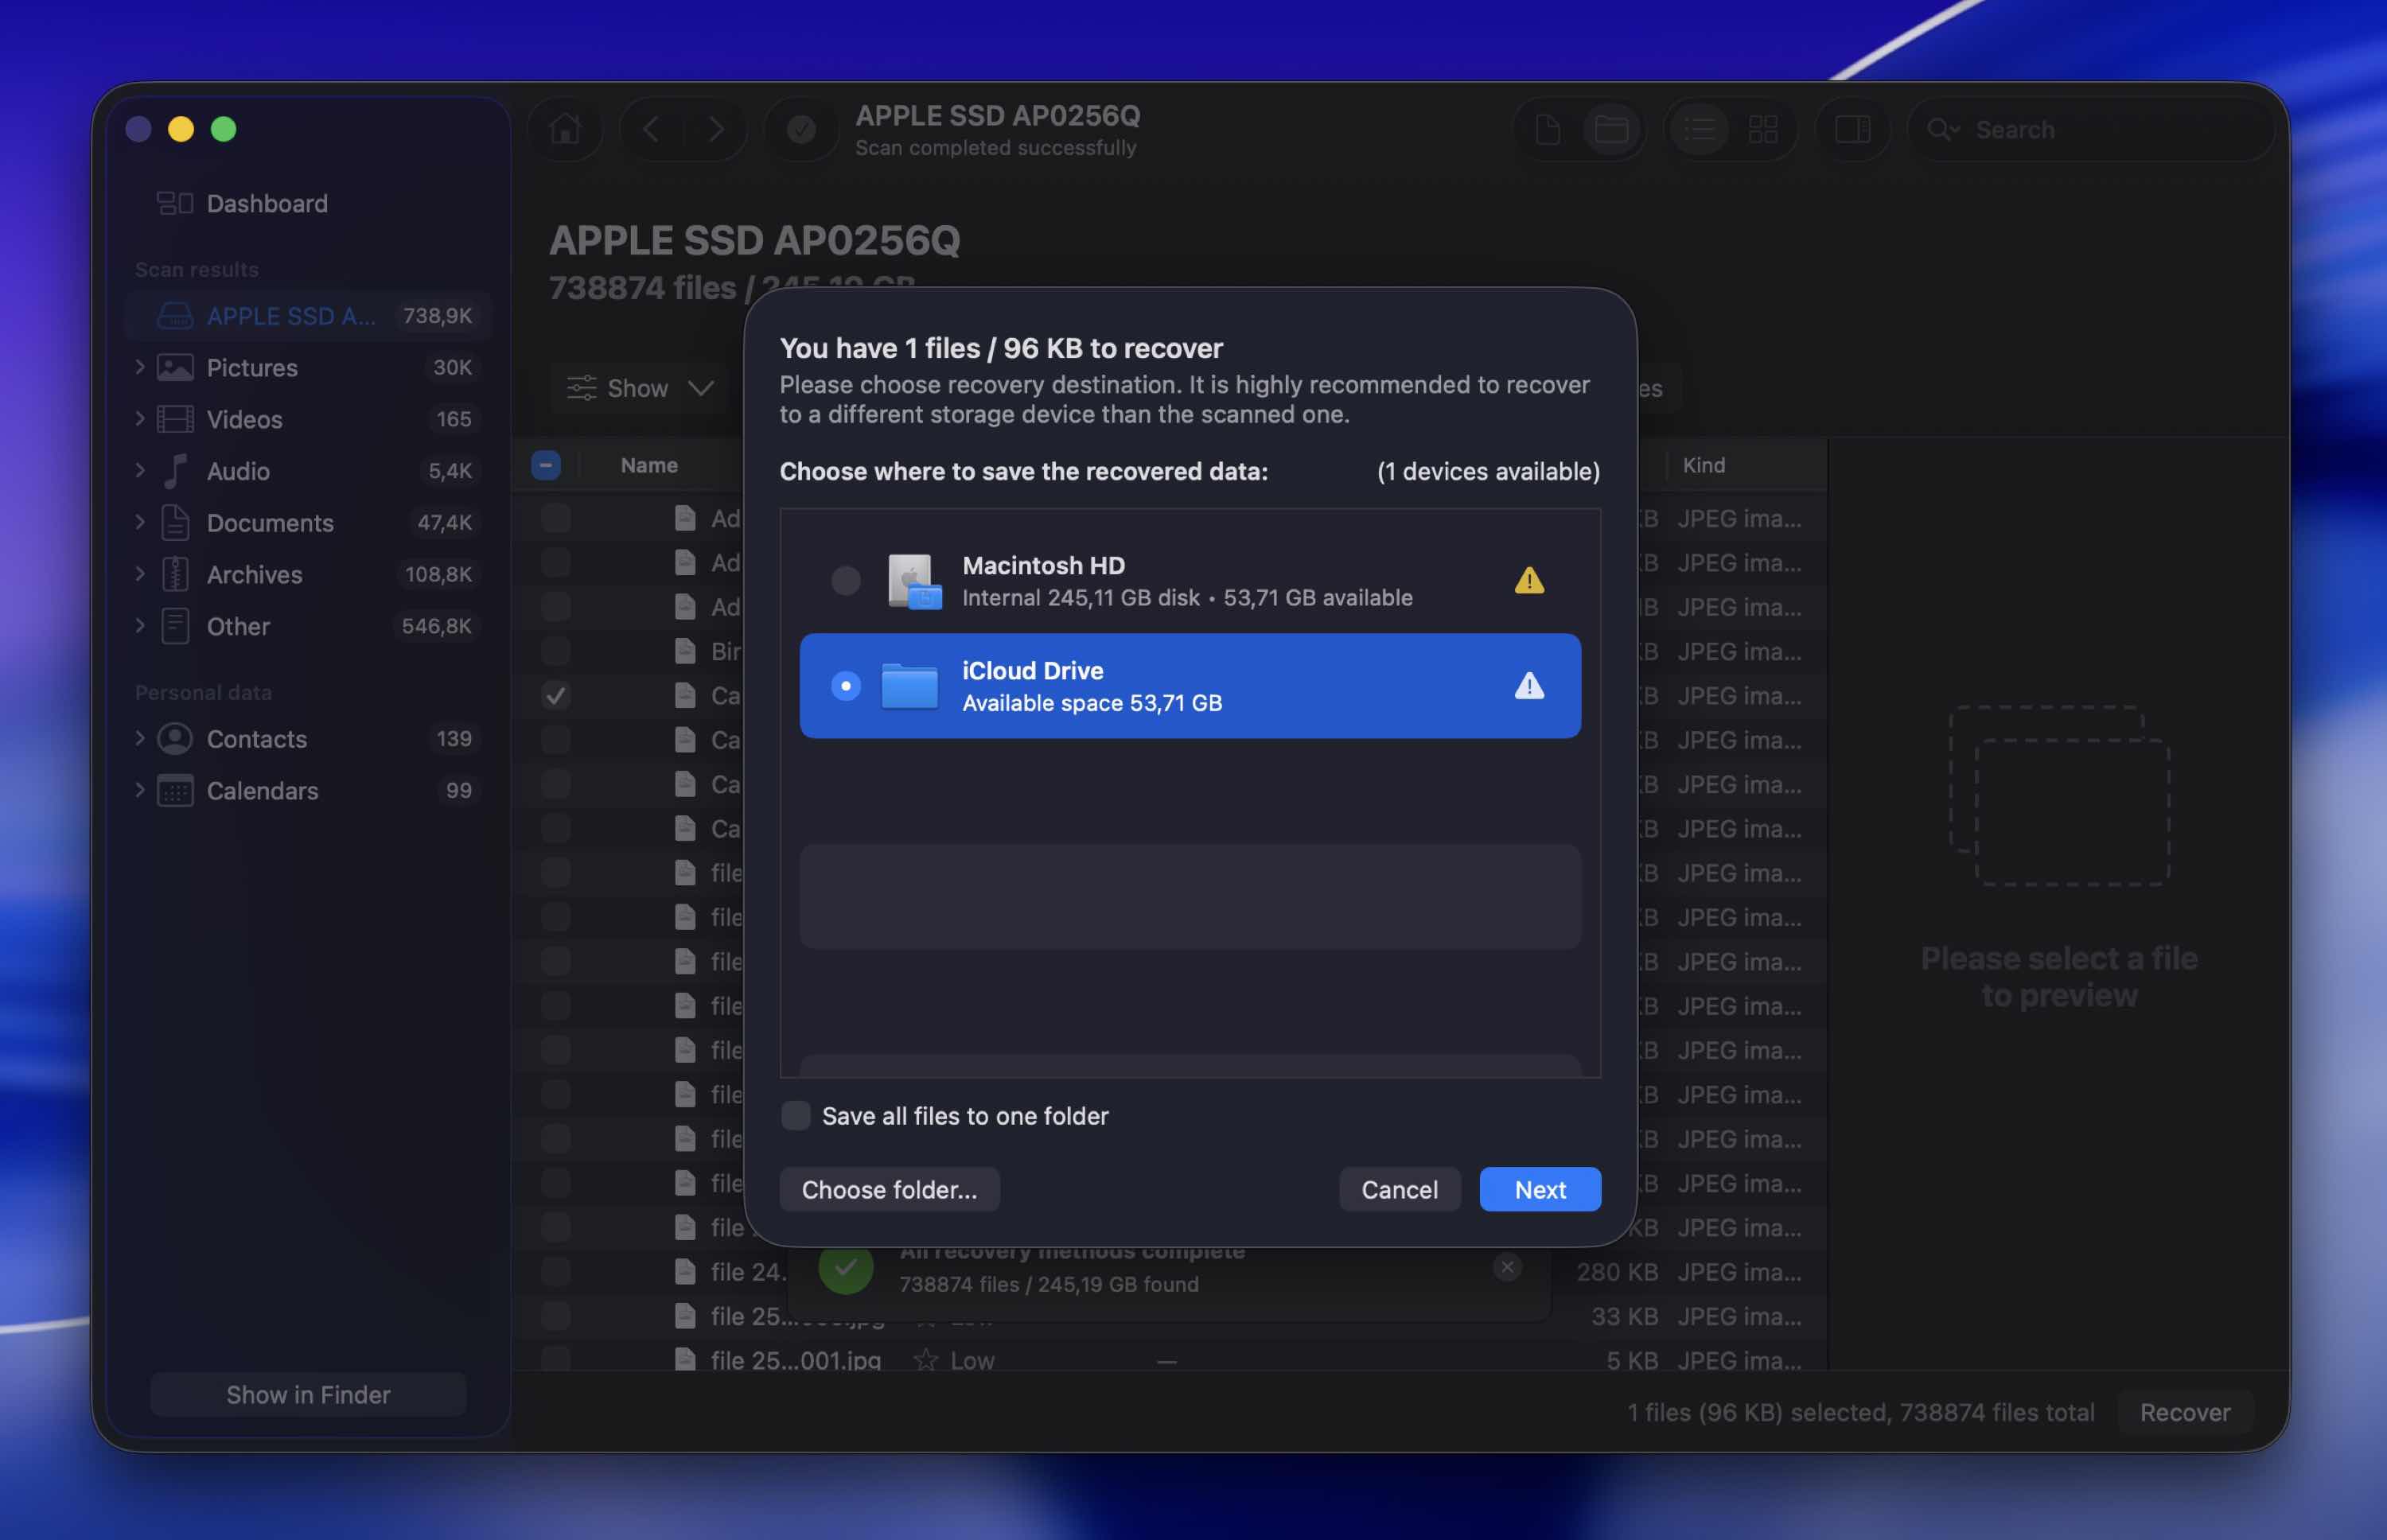Open the Audio category
The width and height of the screenshot is (2387, 1540).
(x=309, y=471)
